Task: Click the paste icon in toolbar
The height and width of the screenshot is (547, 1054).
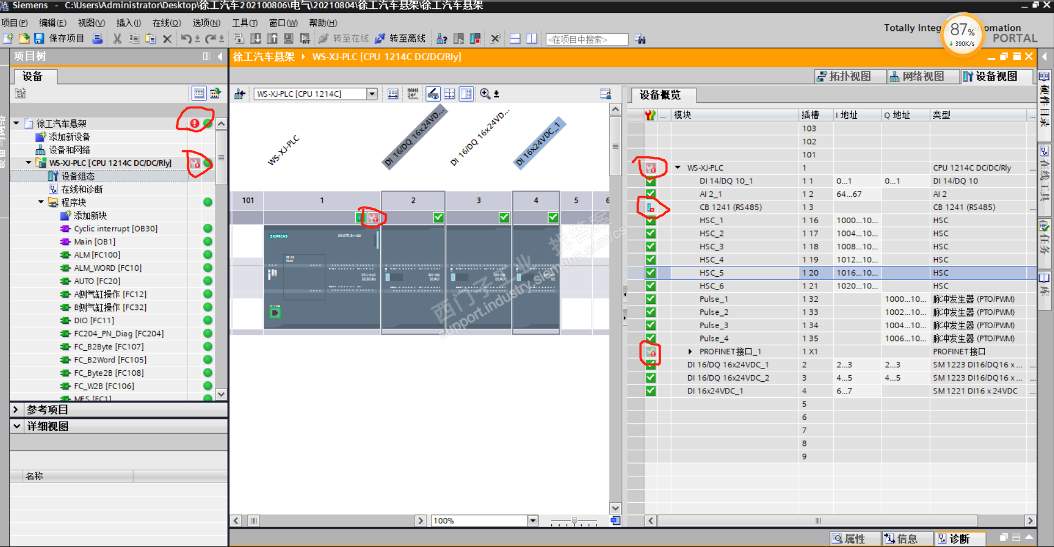Action: 150,39
